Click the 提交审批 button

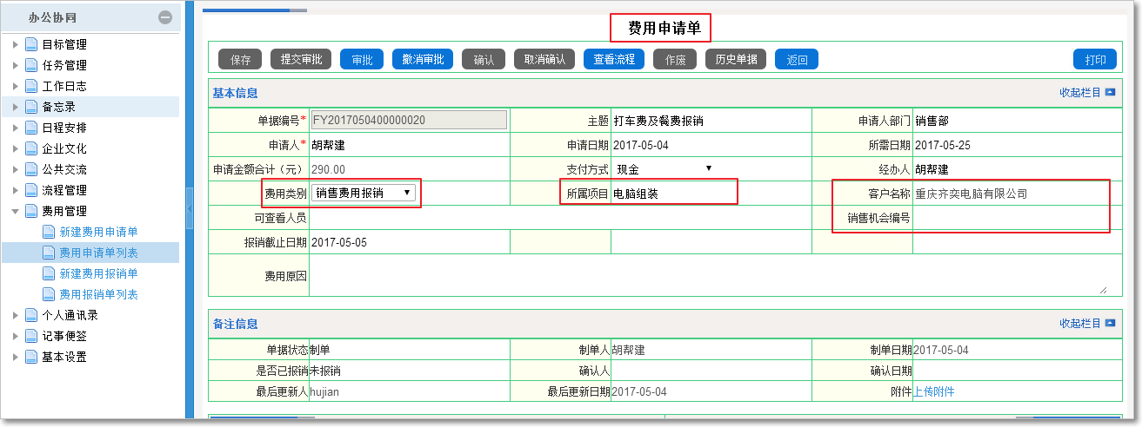pyautogui.click(x=301, y=59)
